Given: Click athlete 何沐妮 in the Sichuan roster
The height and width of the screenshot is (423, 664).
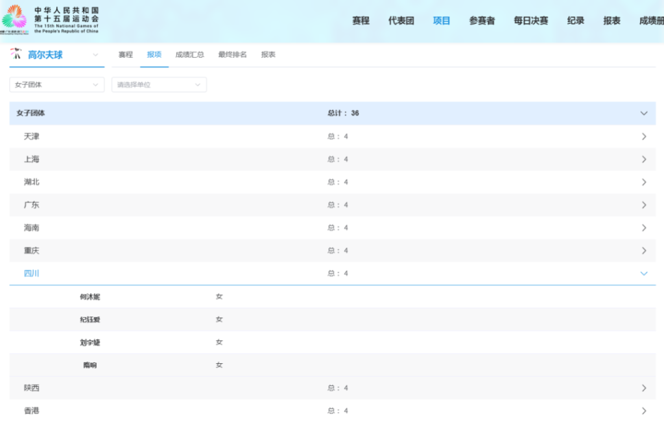Looking at the screenshot, I should pyautogui.click(x=91, y=296).
